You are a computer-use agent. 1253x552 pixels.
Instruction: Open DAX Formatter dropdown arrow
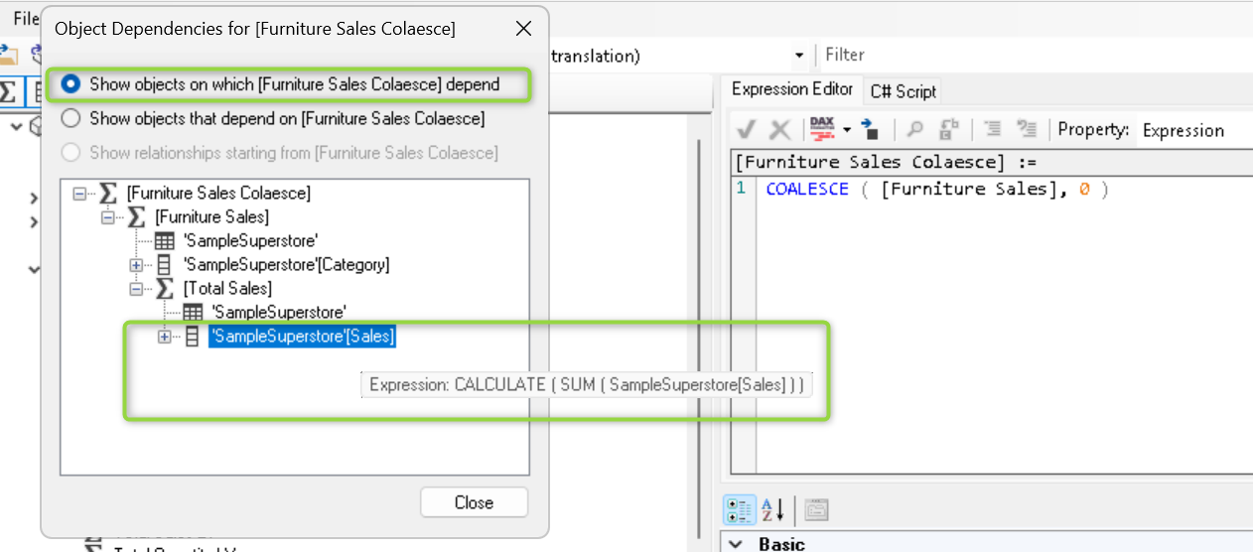click(x=847, y=130)
